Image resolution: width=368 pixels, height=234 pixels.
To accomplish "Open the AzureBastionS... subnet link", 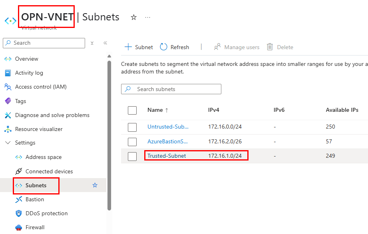I will coord(167,141).
